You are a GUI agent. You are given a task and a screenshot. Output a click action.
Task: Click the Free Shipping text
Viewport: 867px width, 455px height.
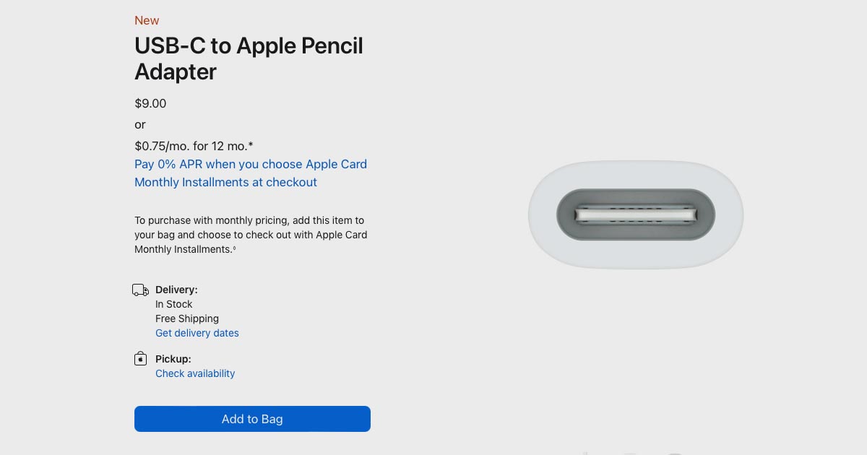[x=187, y=318]
